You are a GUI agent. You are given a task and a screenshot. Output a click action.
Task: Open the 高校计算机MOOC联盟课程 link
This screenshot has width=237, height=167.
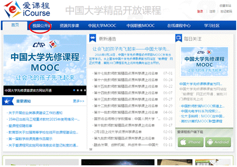(201, 121)
